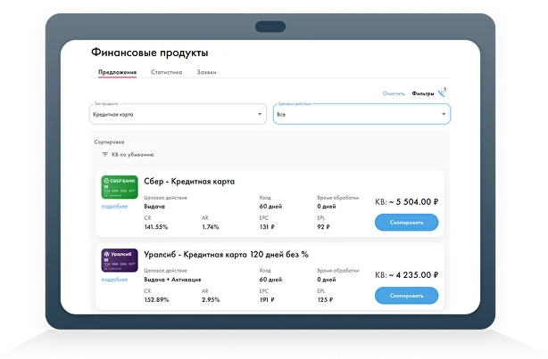Click the CR value 152.89%
This screenshot has height=359, width=548.
[x=156, y=300]
